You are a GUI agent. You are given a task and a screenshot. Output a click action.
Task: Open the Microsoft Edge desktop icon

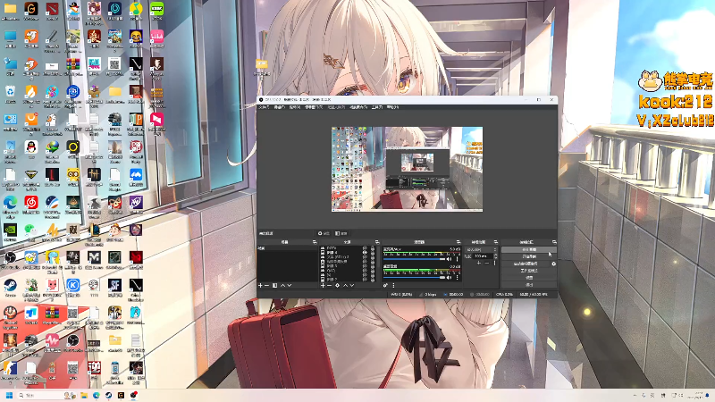point(10,204)
